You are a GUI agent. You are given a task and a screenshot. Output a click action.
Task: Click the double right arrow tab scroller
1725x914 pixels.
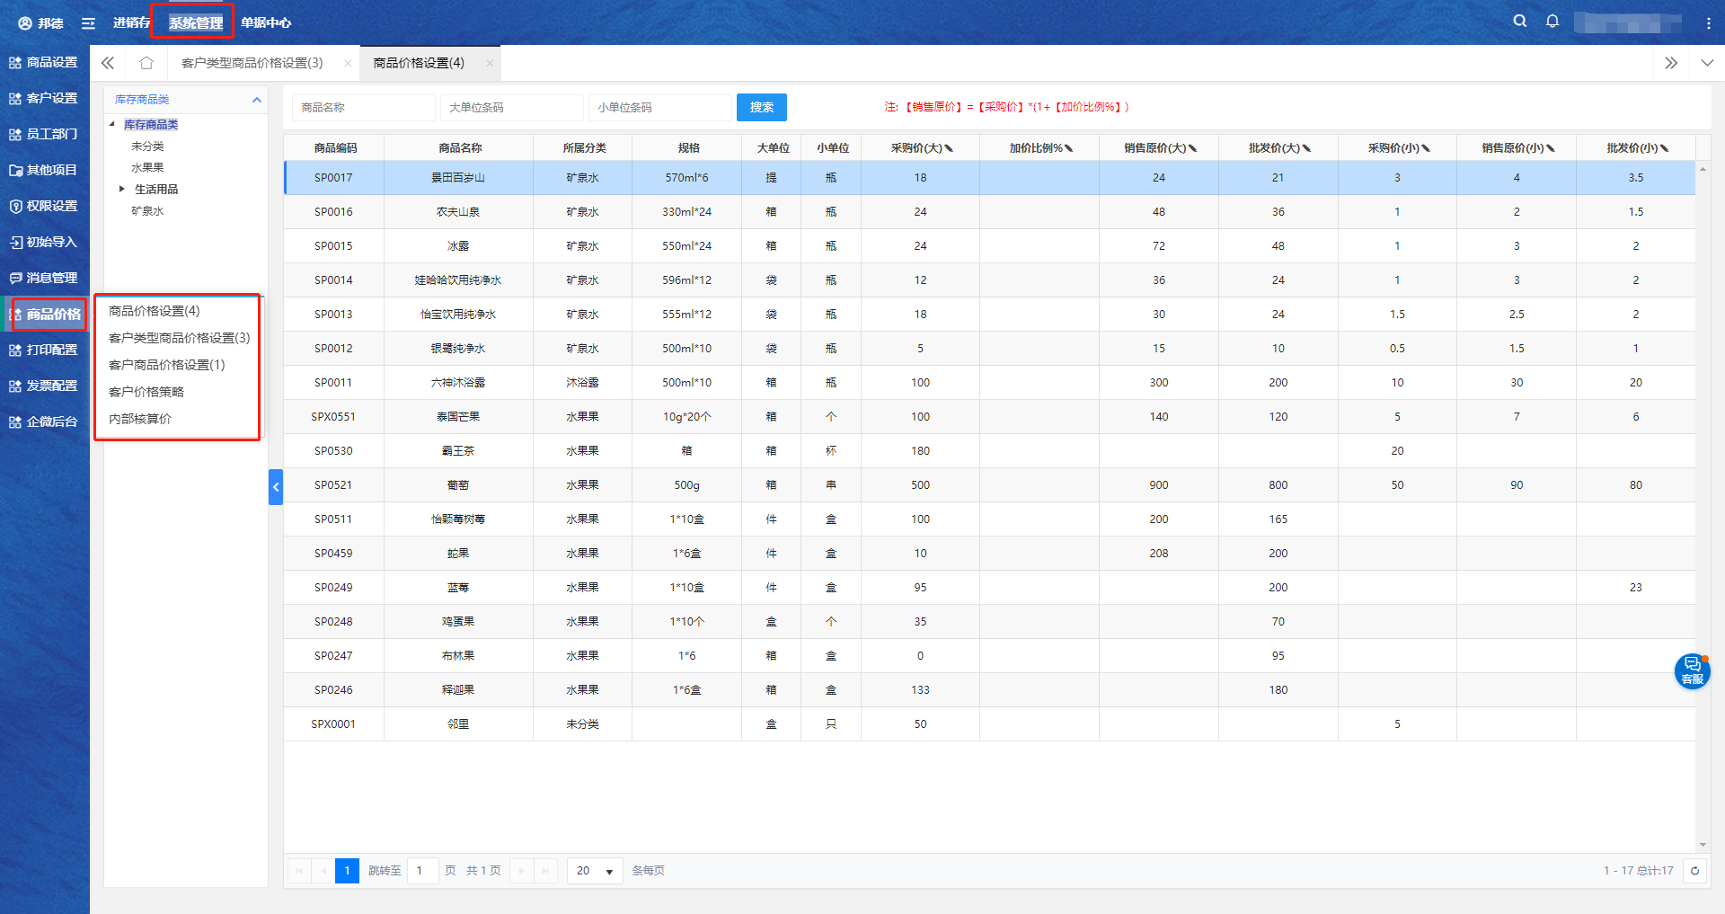(1671, 63)
